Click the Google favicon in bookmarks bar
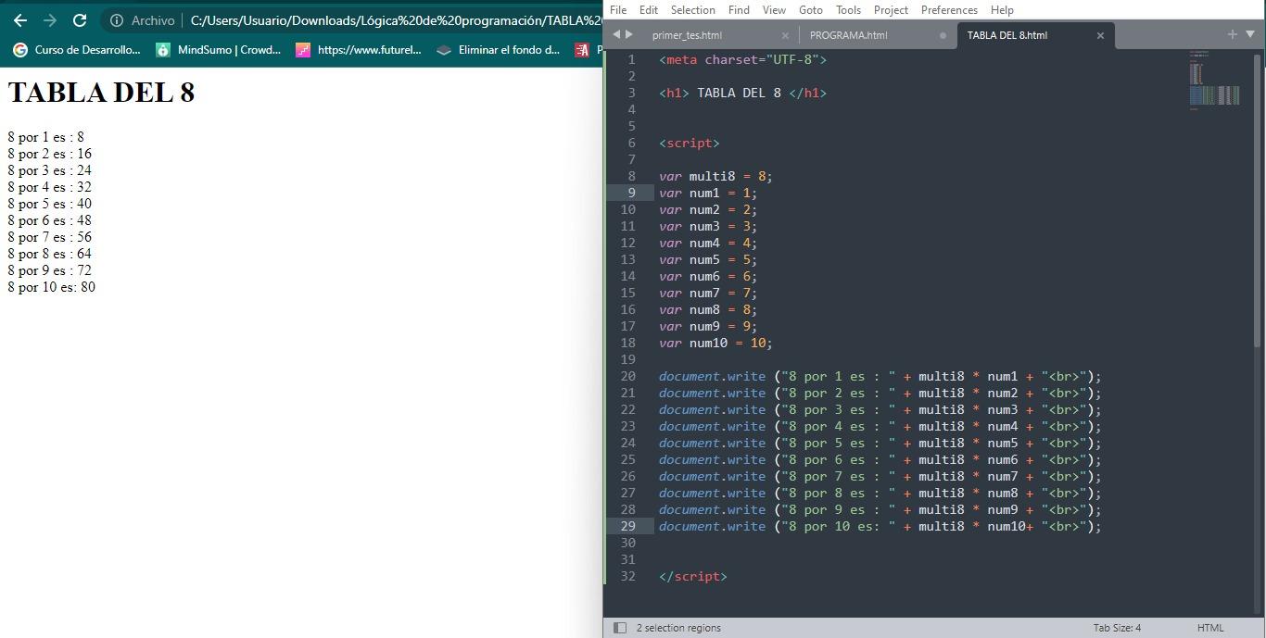The width and height of the screenshot is (1266, 638). [x=20, y=50]
